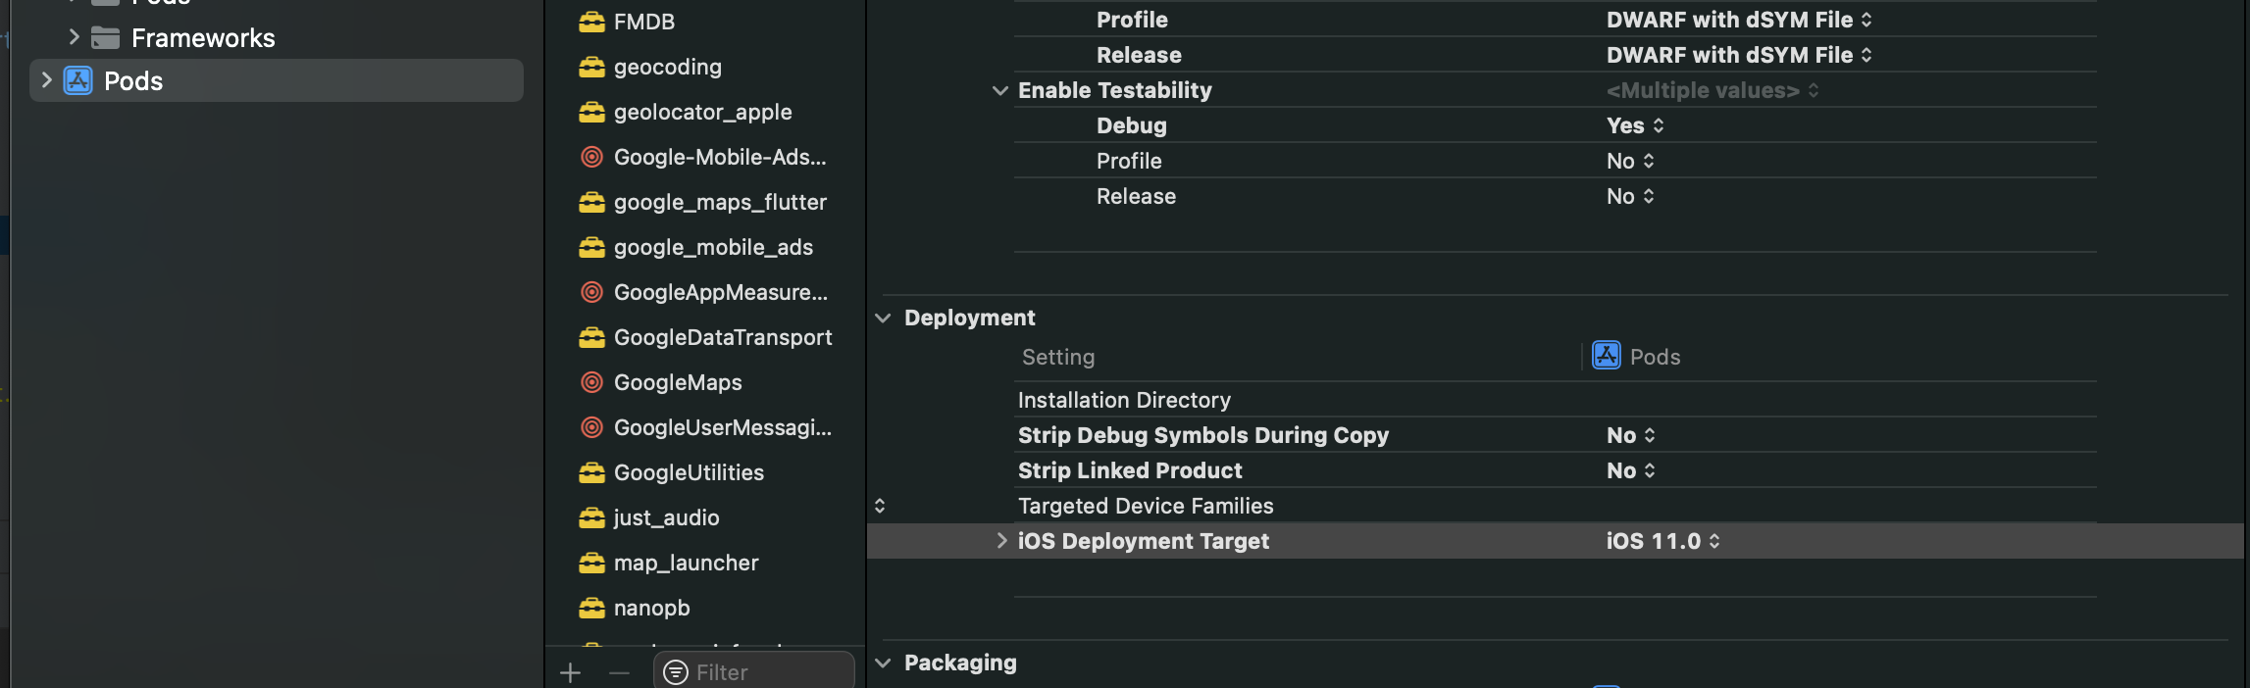Expand iOS Deployment Target setting
2250x688 pixels.
pos(1000,541)
